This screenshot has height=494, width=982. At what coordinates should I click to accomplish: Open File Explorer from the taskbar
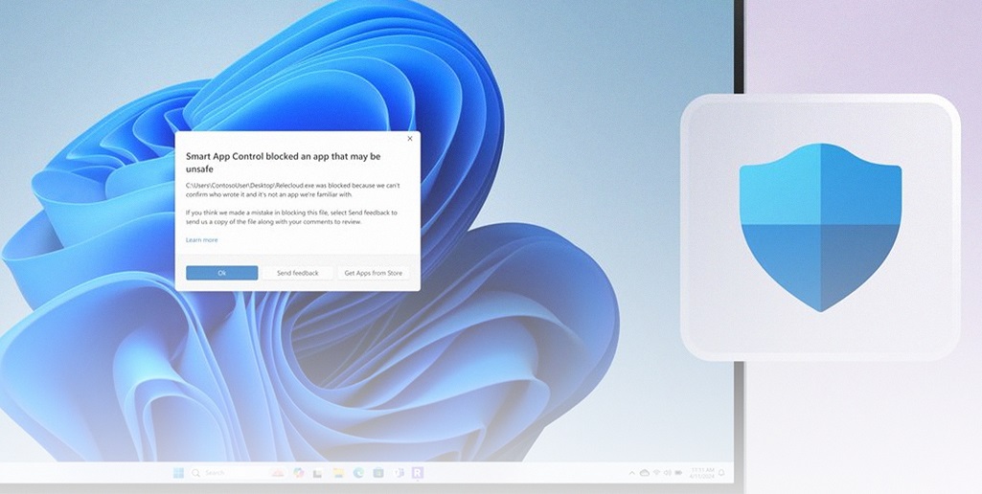[337, 473]
